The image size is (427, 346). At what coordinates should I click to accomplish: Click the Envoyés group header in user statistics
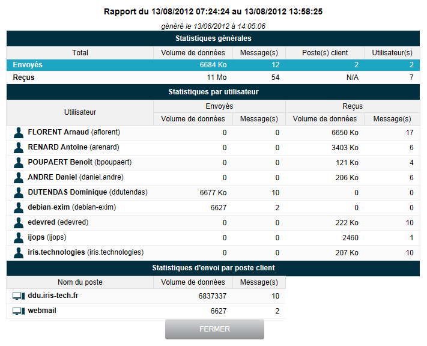219,106
